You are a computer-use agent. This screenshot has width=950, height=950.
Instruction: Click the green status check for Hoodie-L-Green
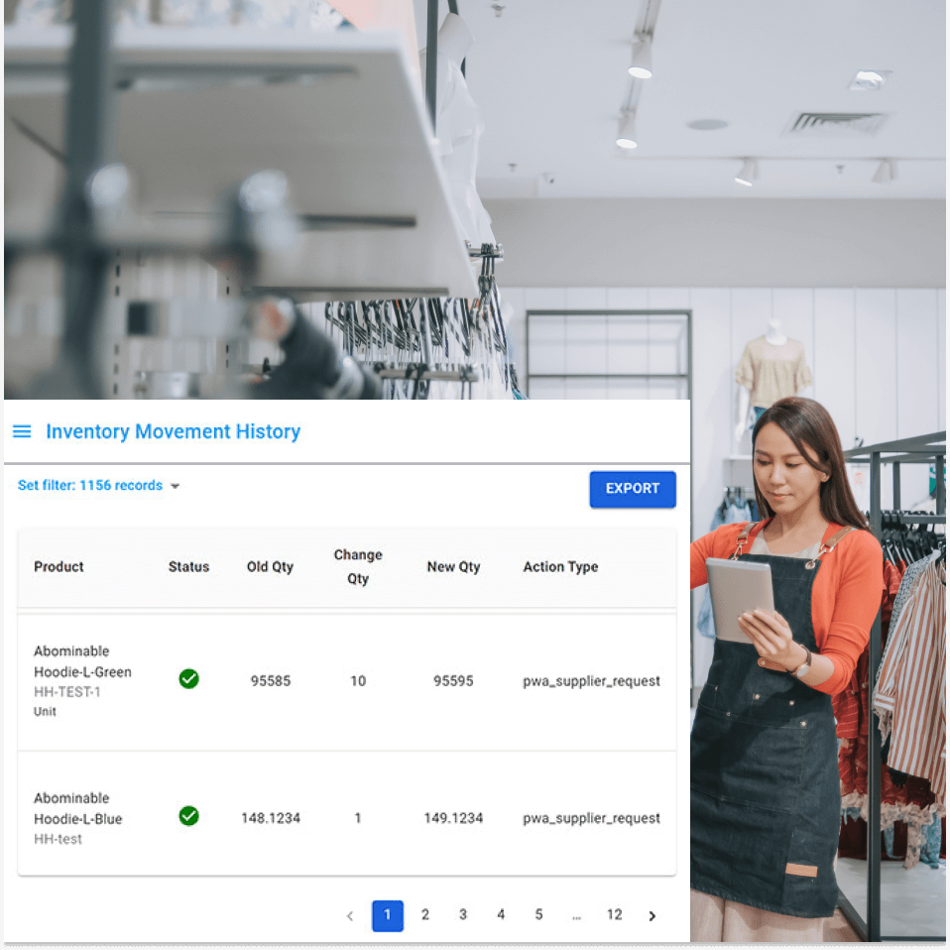click(x=188, y=678)
